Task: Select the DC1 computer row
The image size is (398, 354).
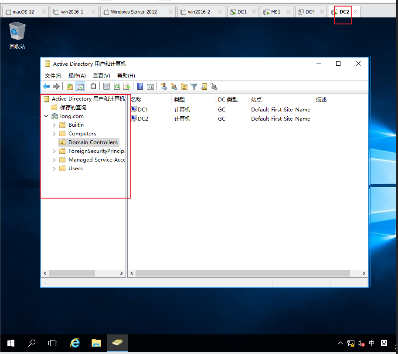Action: click(x=221, y=110)
